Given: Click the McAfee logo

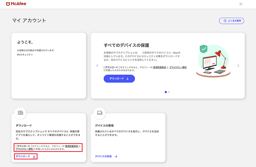Looking at the screenshot, I should click(16, 4).
